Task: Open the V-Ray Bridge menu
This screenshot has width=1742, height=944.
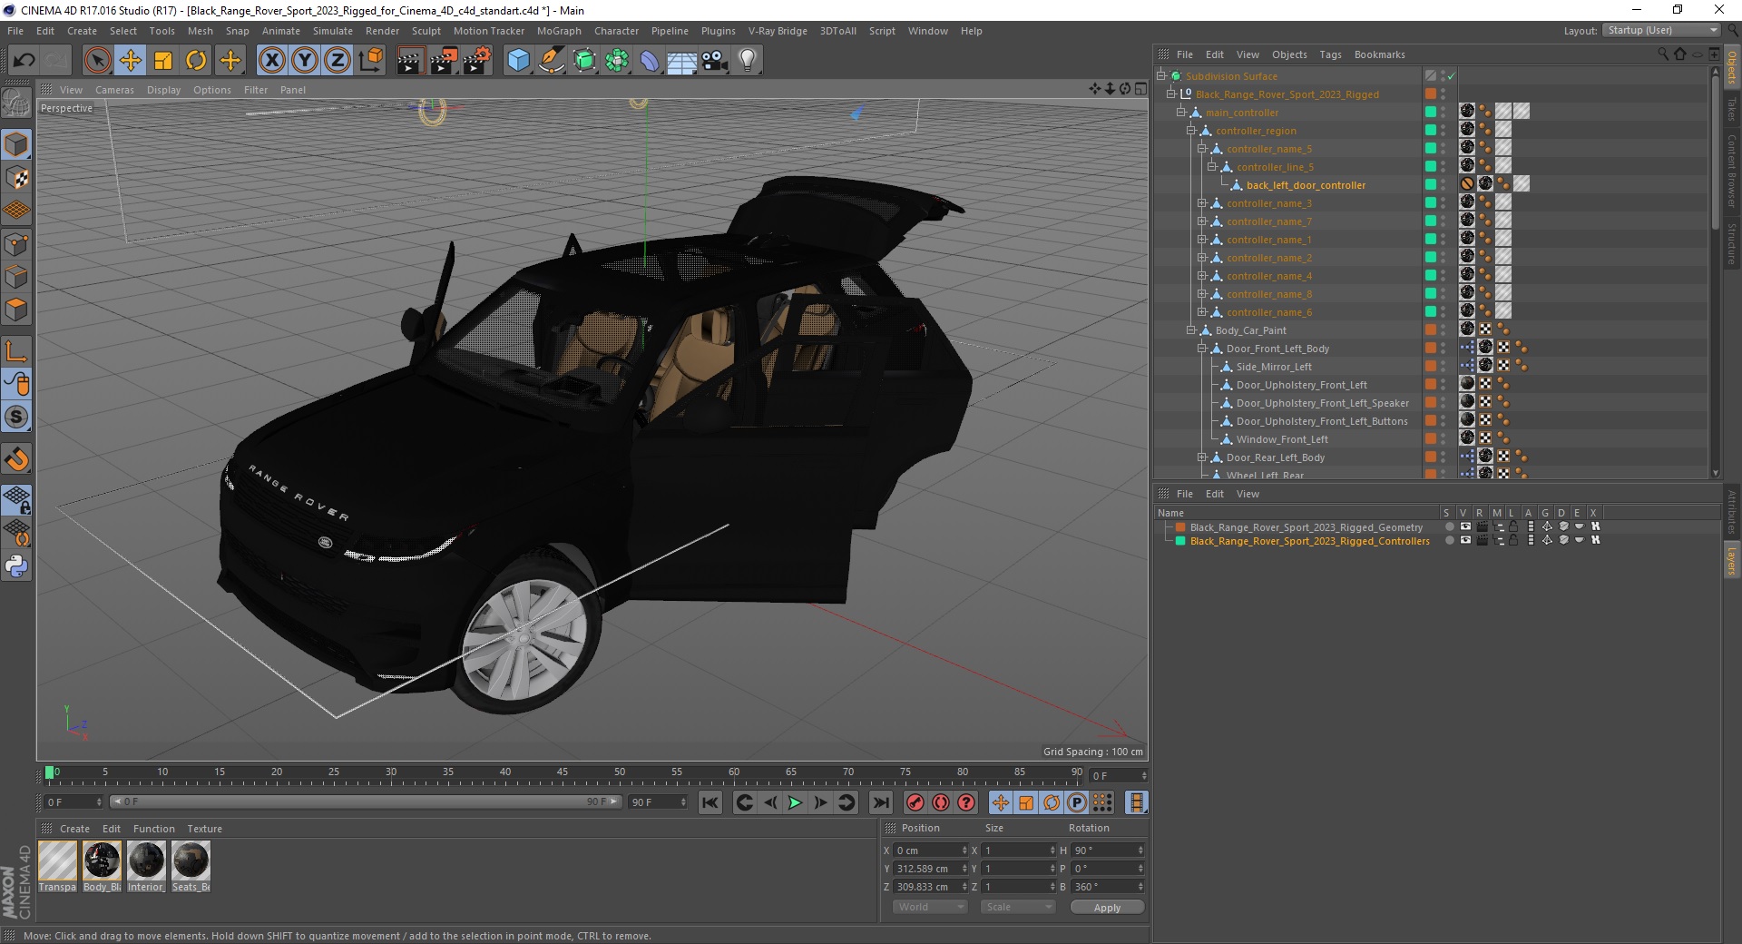Action: click(x=778, y=31)
